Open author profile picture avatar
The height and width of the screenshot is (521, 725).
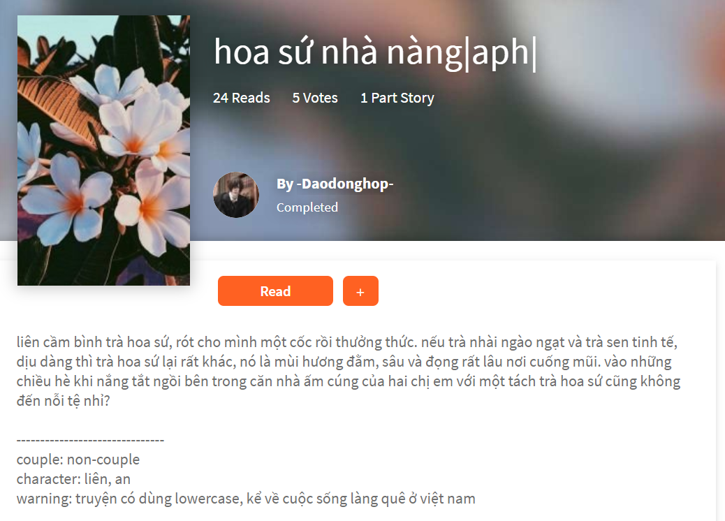(236, 195)
